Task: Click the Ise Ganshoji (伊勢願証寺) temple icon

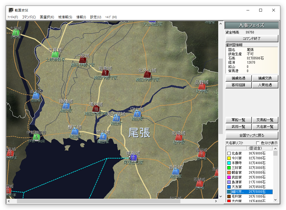Action: click(x=36, y=137)
